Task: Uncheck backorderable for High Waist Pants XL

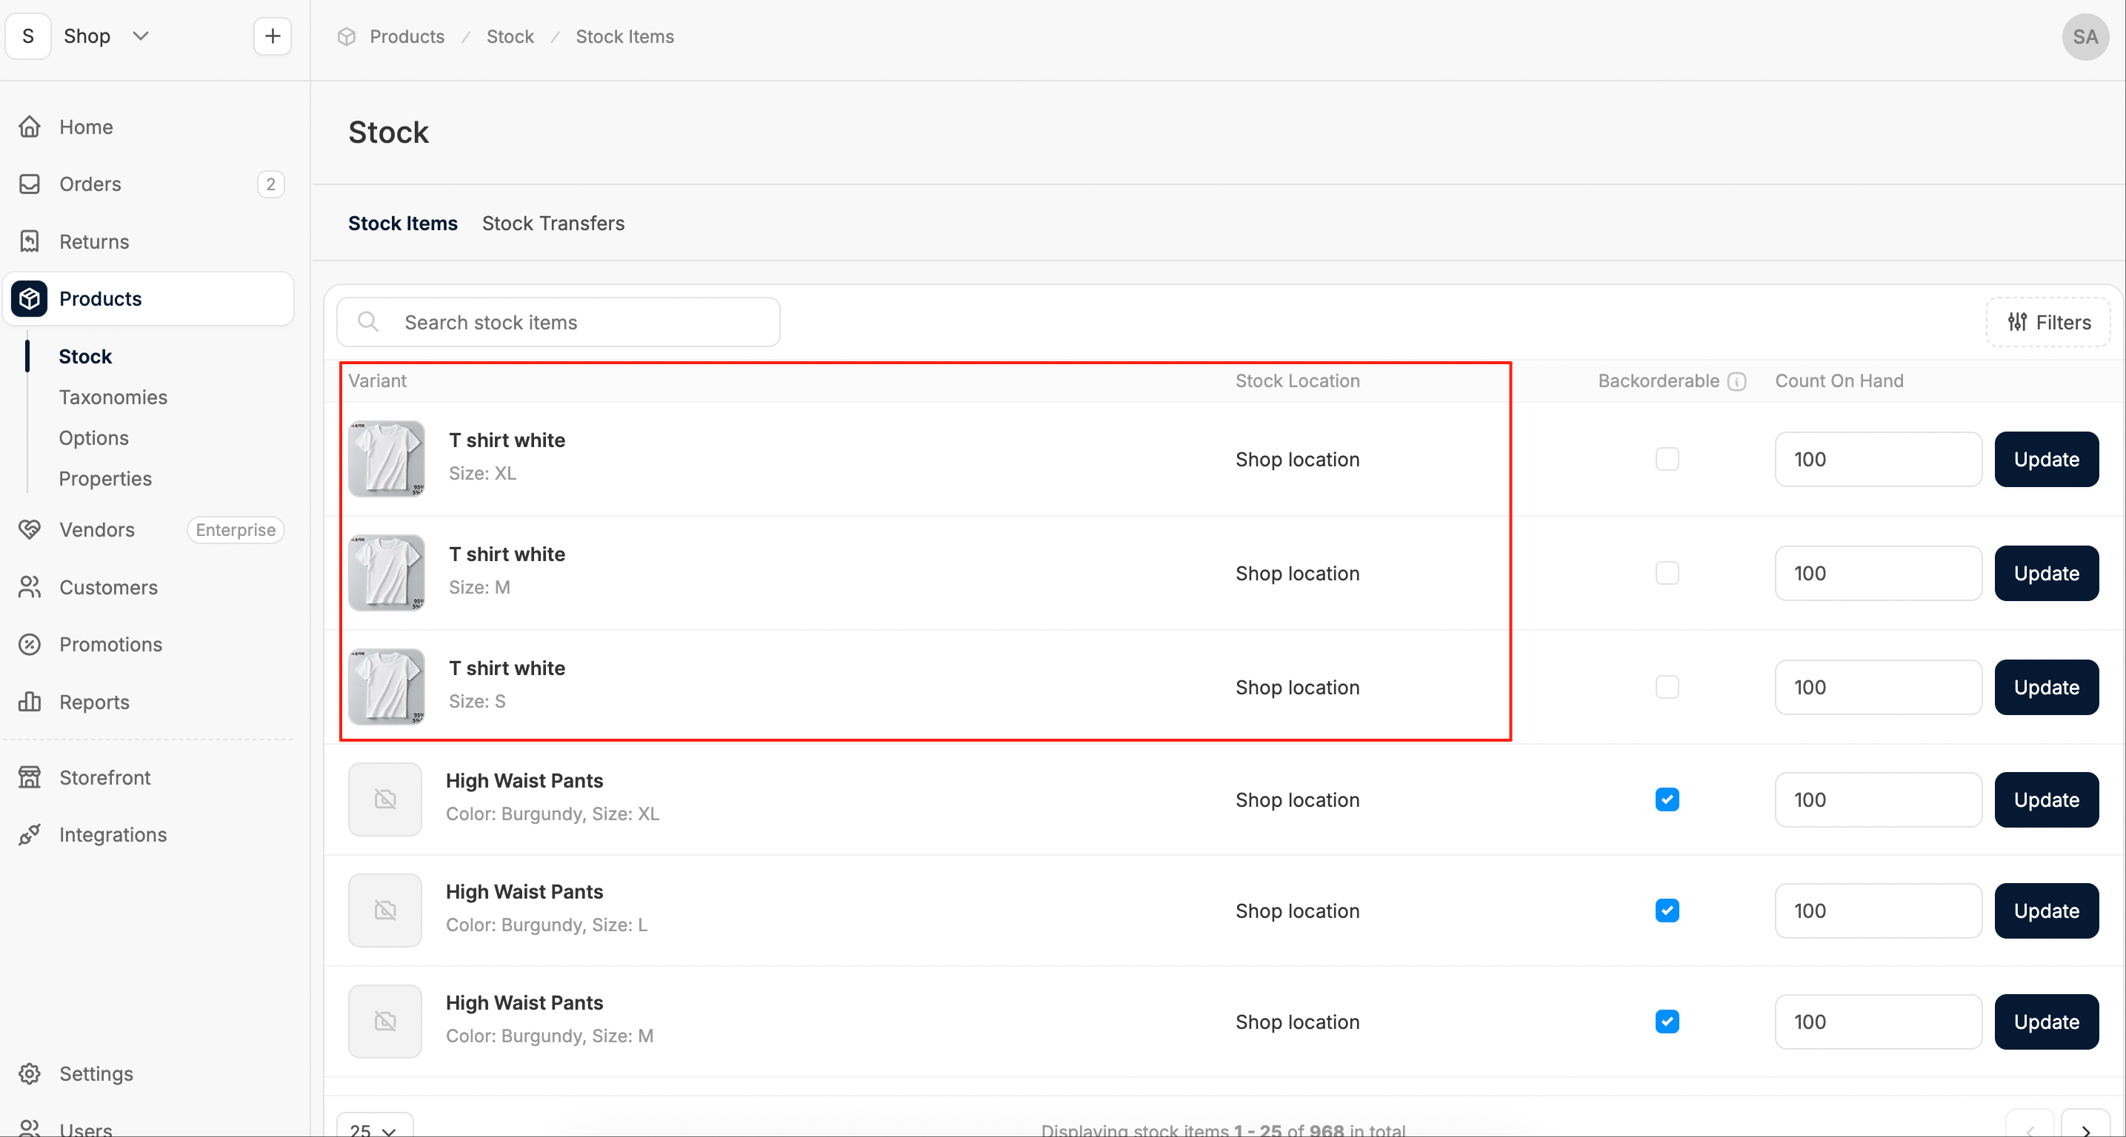Action: click(x=1667, y=799)
